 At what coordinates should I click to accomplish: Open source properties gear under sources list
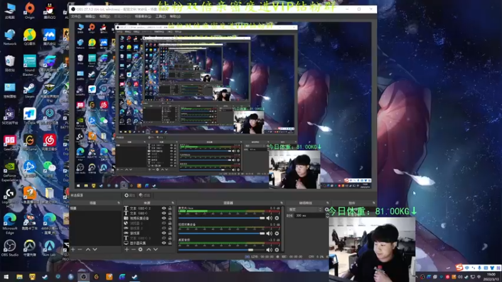pos(140,249)
